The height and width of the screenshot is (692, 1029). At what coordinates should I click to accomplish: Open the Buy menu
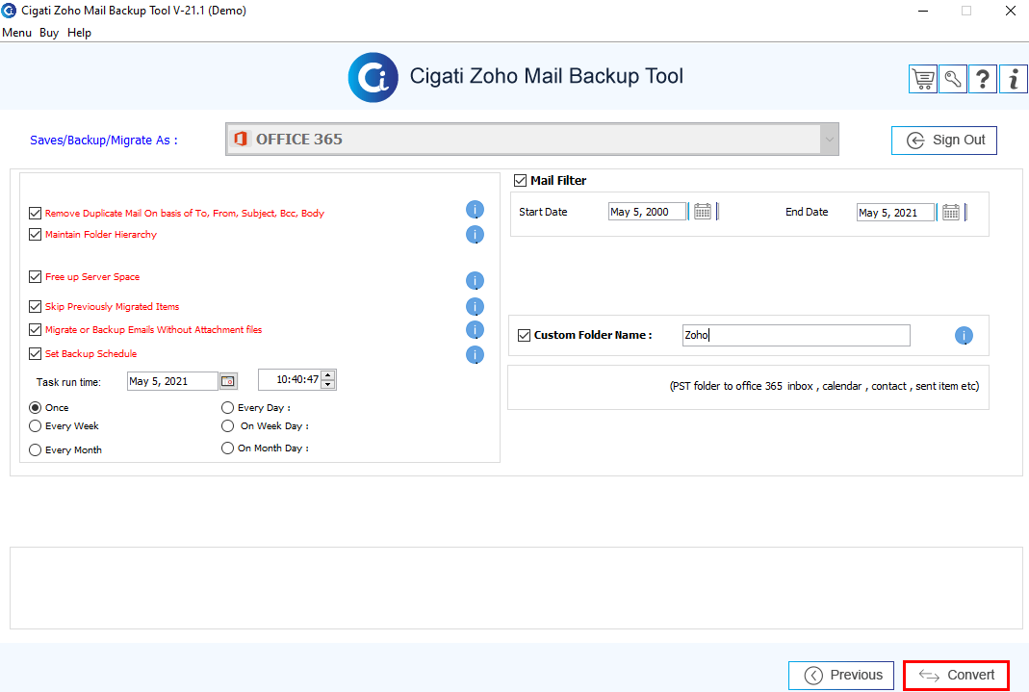point(48,33)
